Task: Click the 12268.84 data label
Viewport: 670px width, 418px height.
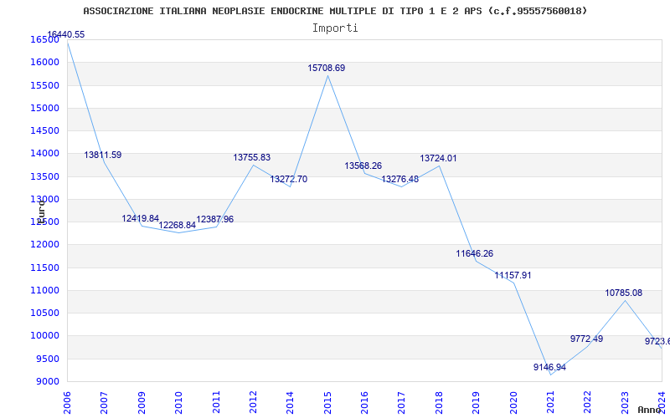Action: coord(178,225)
